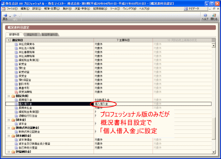Open the ヘルプ(H) menu
221x159 pixels.
click(144, 9)
